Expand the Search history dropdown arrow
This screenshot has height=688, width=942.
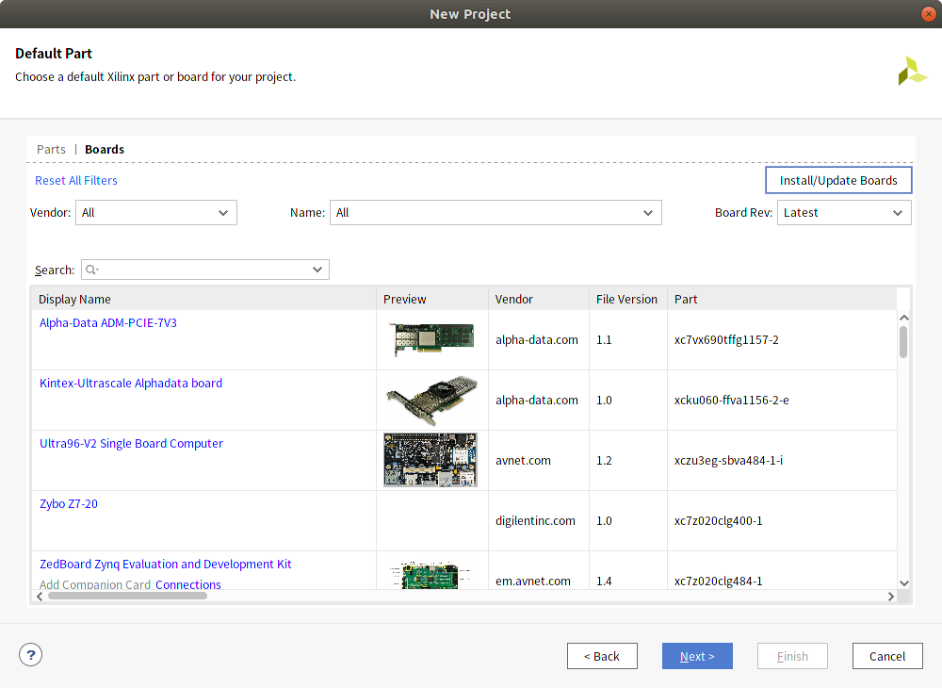[x=317, y=270]
